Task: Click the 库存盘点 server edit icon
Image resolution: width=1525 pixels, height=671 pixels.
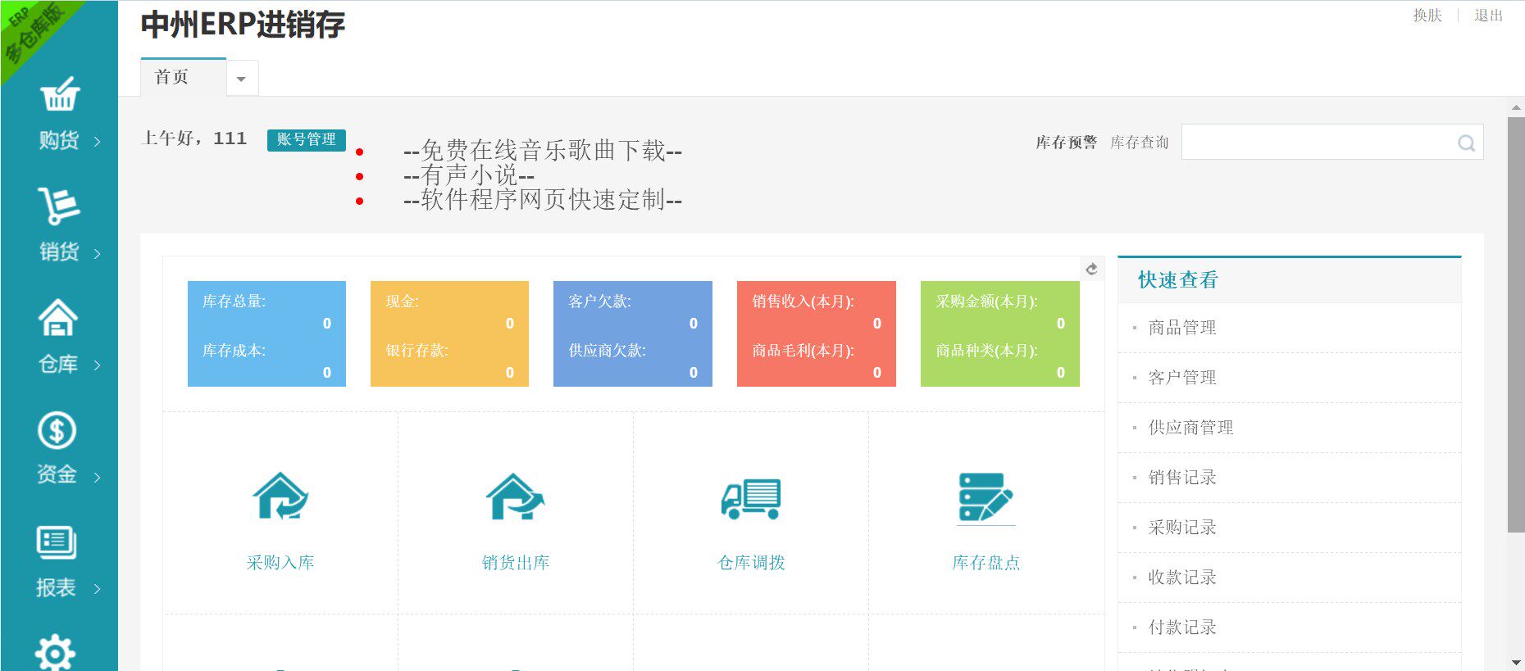Action: point(986,497)
